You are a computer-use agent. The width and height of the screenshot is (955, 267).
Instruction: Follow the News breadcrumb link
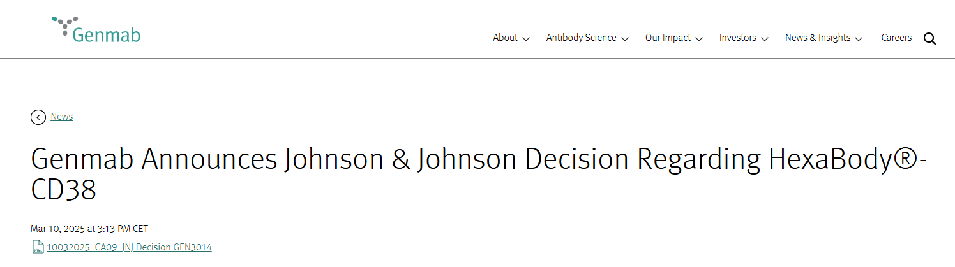point(62,117)
